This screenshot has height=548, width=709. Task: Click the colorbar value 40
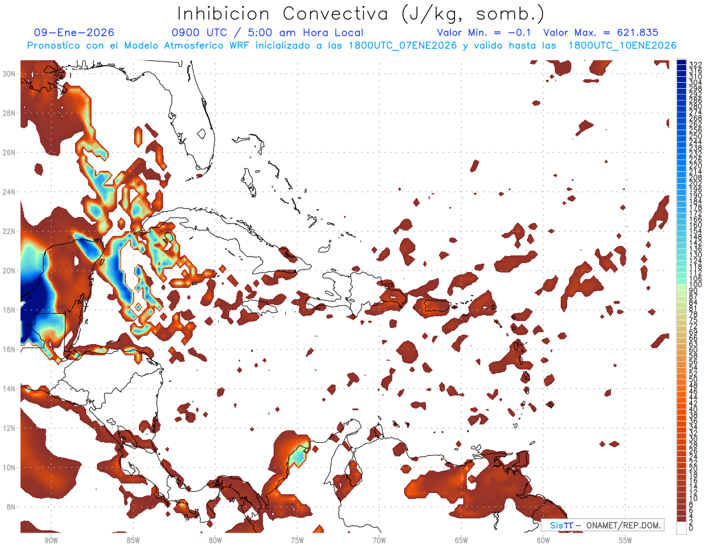tap(694, 409)
